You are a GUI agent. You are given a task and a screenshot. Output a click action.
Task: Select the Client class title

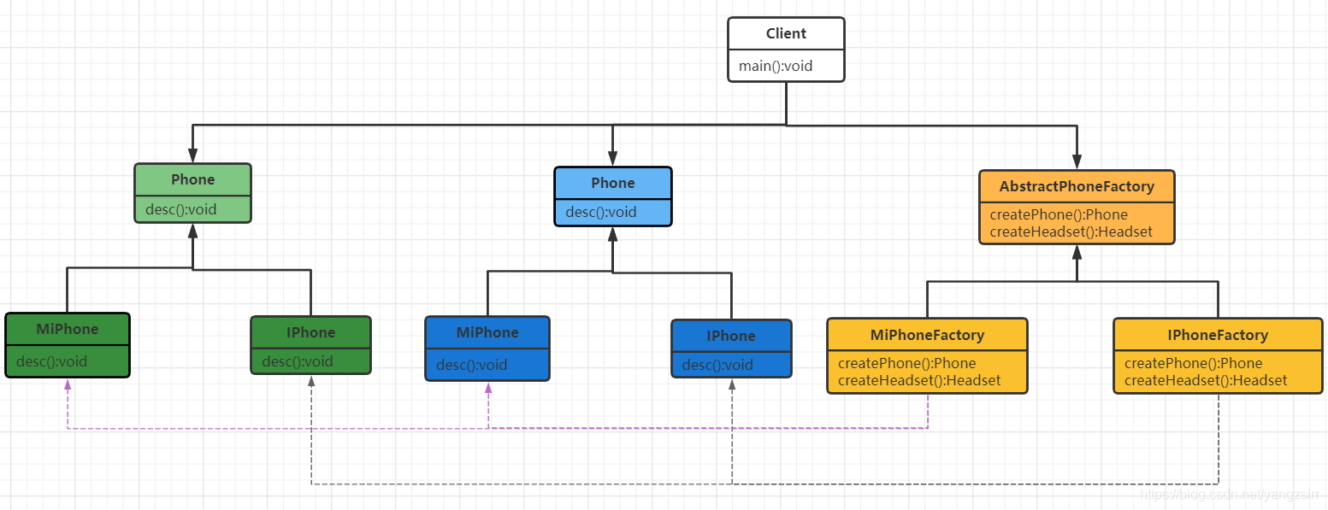(786, 34)
